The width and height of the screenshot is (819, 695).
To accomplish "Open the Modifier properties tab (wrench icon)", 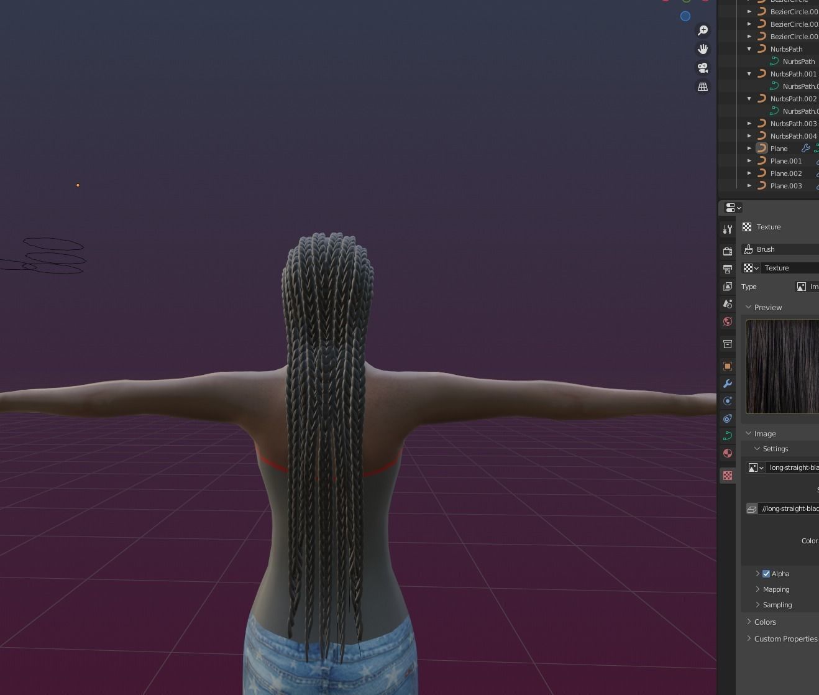I will (727, 384).
